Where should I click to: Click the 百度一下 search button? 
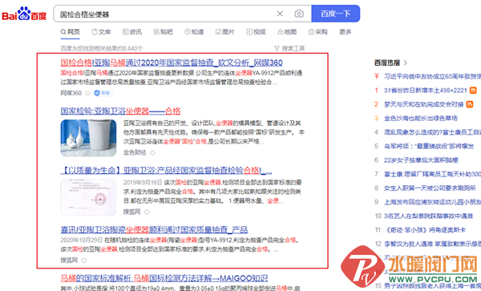(x=336, y=14)
